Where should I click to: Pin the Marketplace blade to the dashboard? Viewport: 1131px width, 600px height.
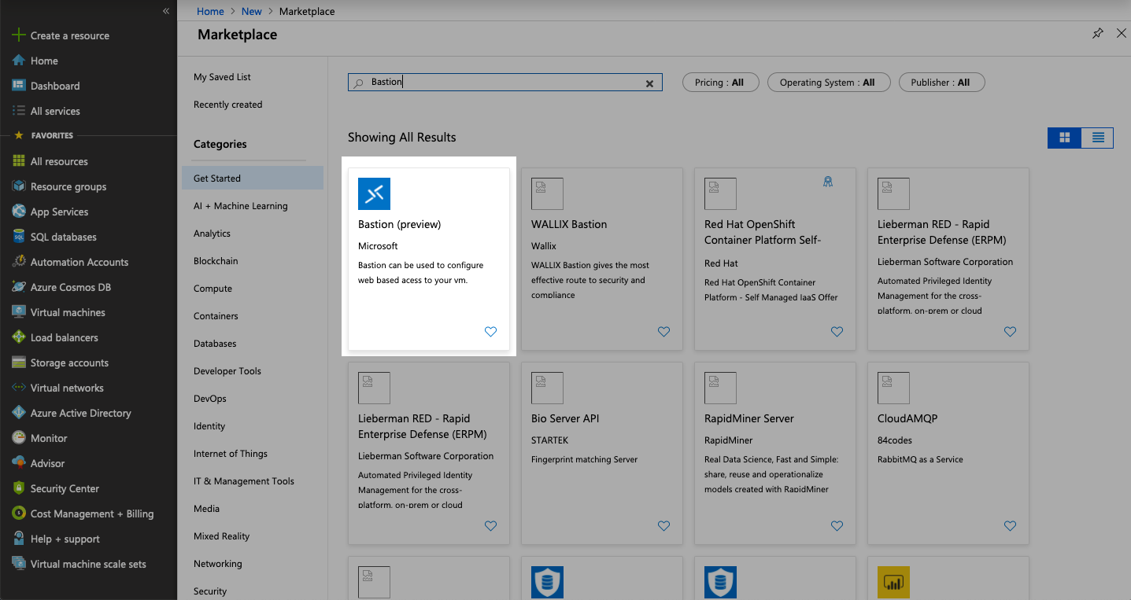click(1098, 33)
